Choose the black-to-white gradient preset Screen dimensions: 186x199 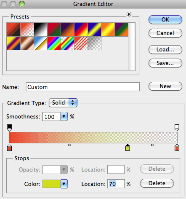(40, 30)
